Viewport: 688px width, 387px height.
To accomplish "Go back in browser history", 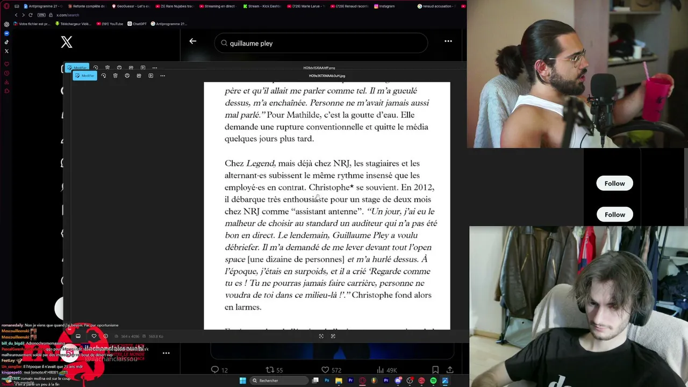I will [x=16, y=15].
